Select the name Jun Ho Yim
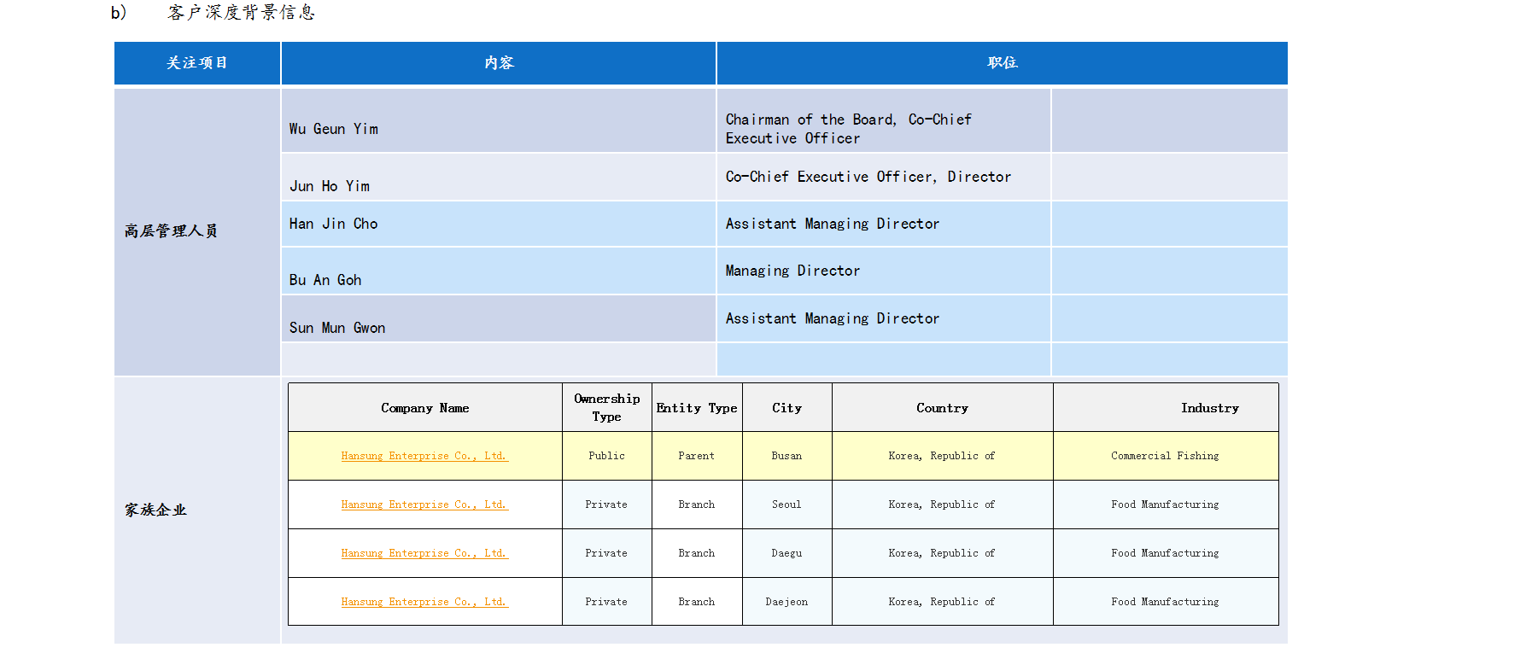Viewport: 1532px width, 659px height. [x=330, y=186]
